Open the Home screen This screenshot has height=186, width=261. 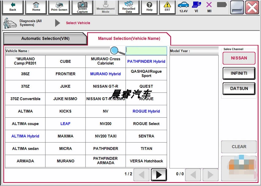coord(36,7)
